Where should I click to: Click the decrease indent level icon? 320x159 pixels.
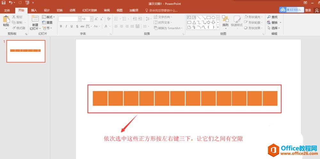(135, 19)
